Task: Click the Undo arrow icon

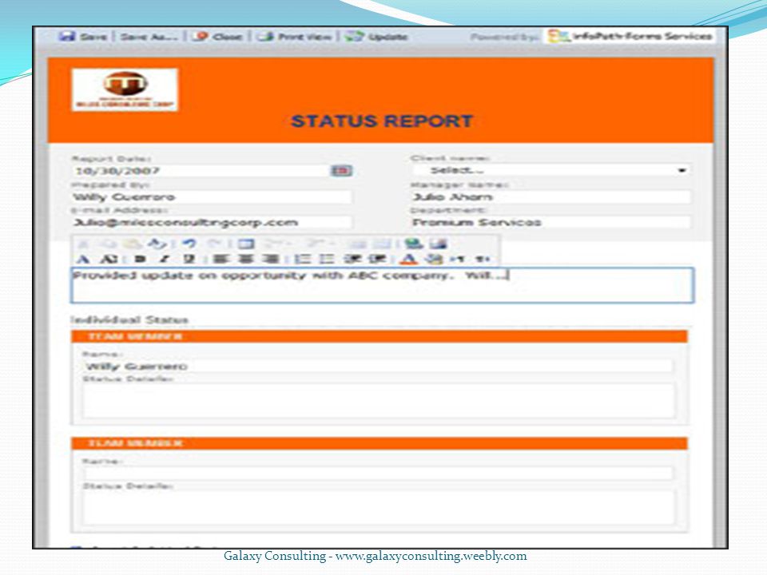Action: click(189, 244)
